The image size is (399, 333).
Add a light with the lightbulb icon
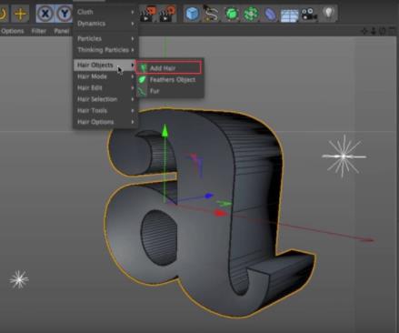(329, 14)
